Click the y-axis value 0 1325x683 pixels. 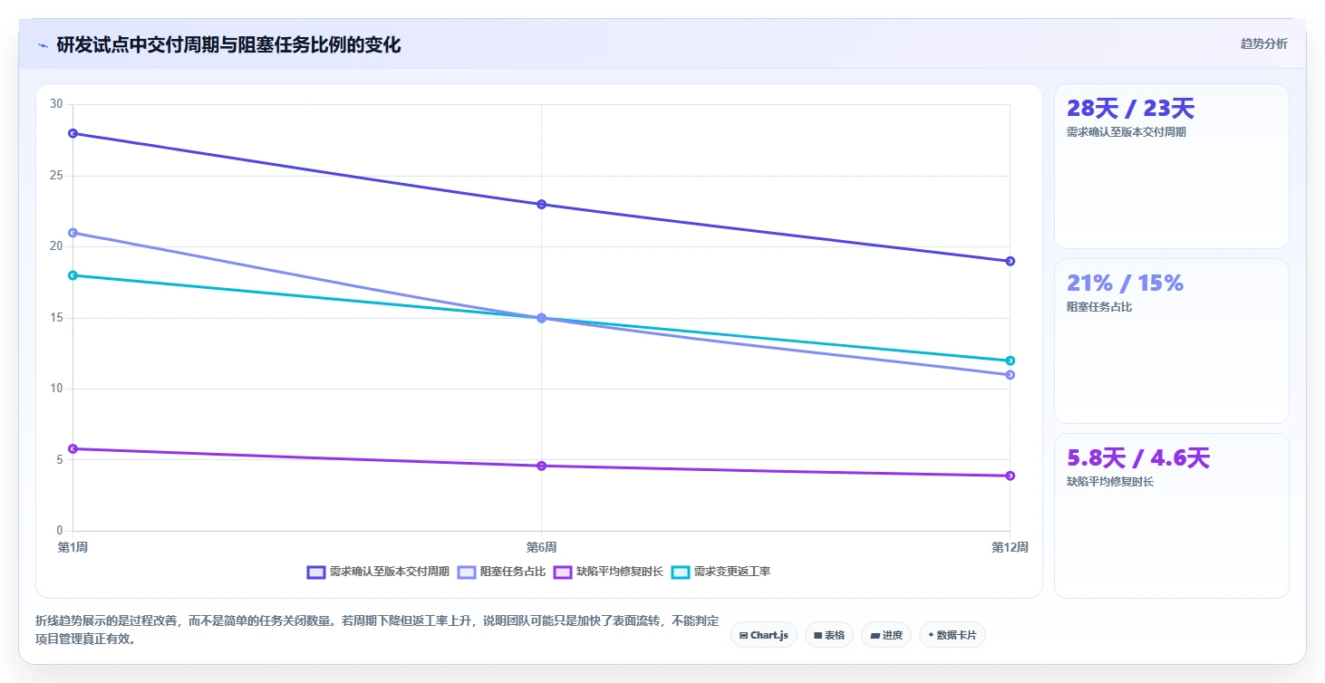[x=59, y=531]
